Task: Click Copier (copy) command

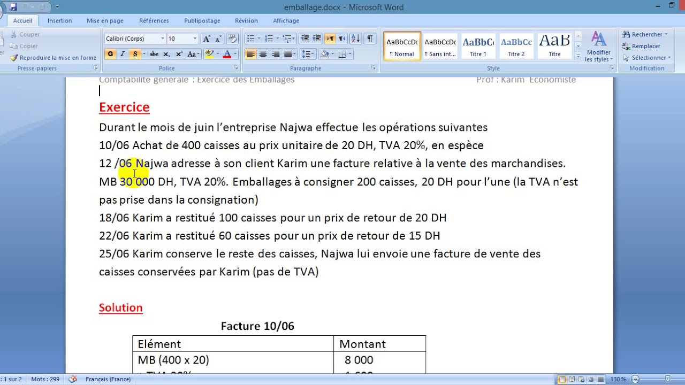Action: point(24,46)
